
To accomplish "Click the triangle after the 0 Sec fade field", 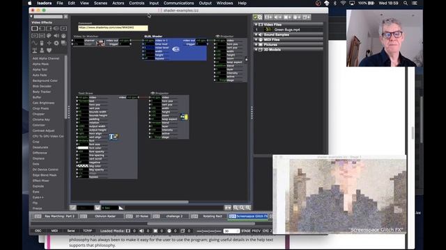I will click(x=121, y=208).
